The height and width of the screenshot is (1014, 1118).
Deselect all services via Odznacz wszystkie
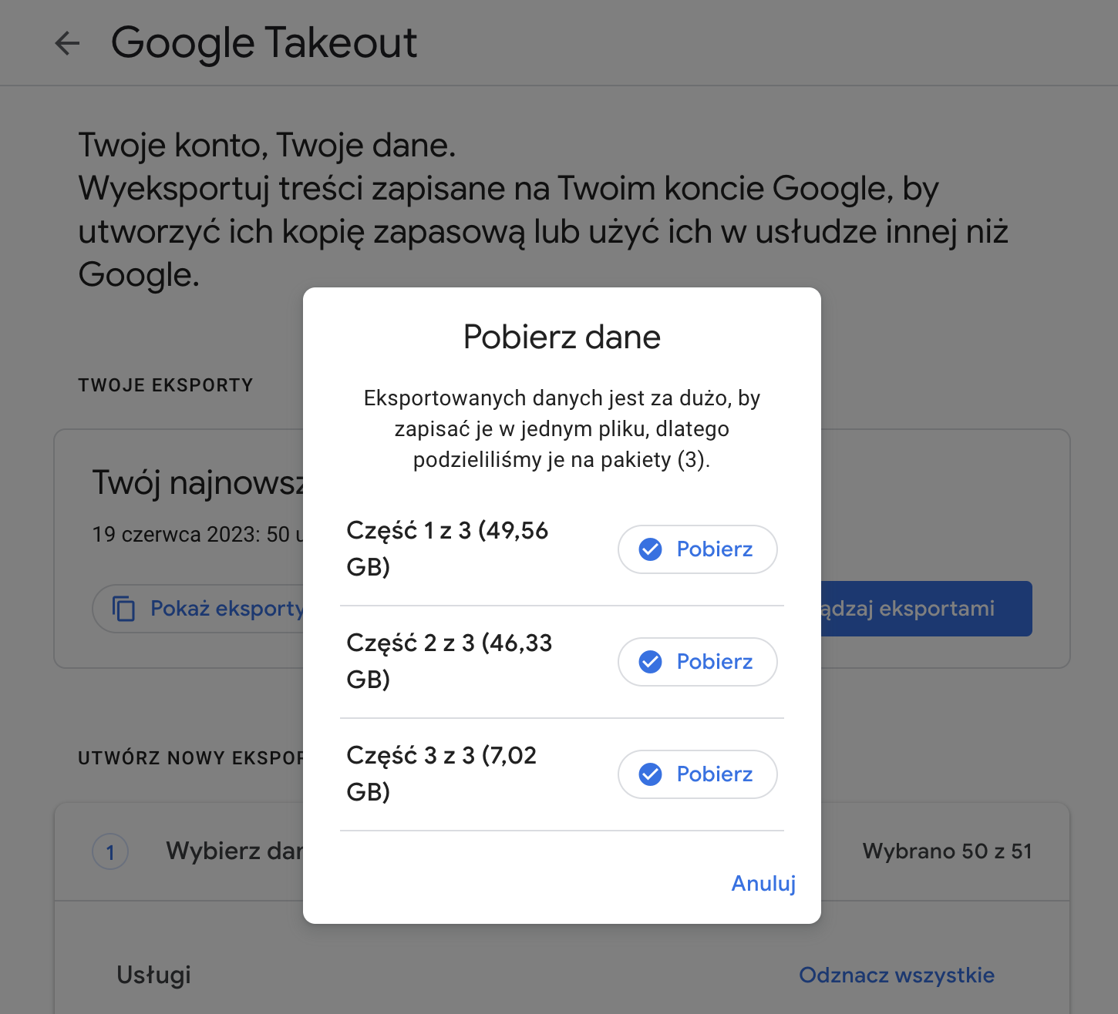pyautogui.click(x=897, y=975)
